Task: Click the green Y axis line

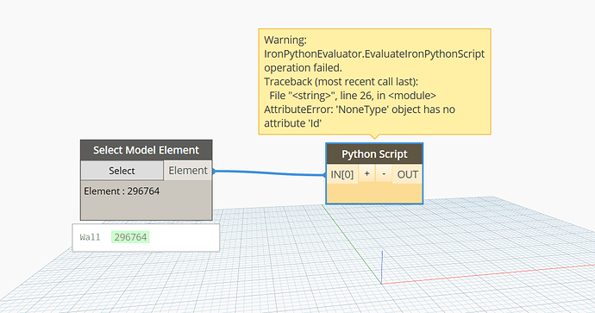Action: click(351, 244)
